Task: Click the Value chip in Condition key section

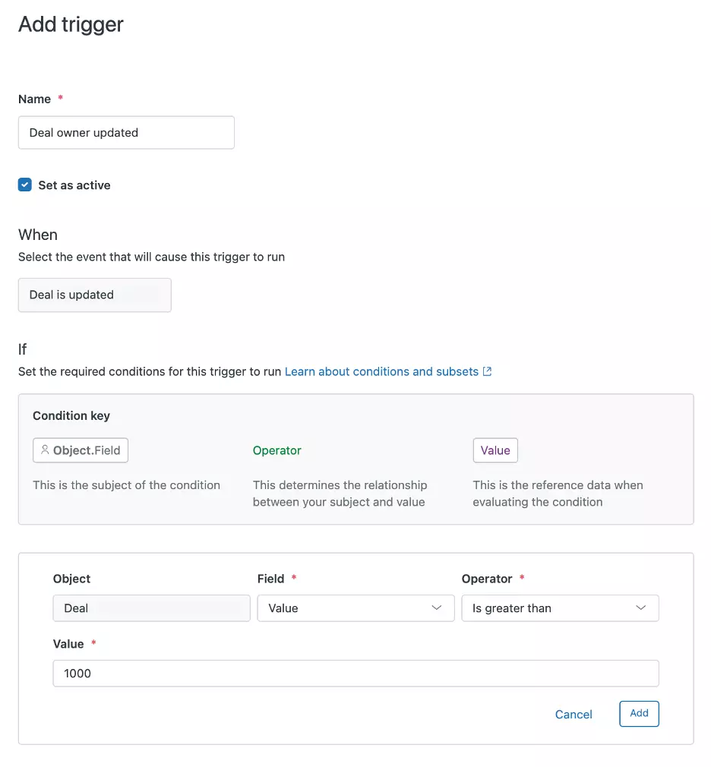Action: 495,450
